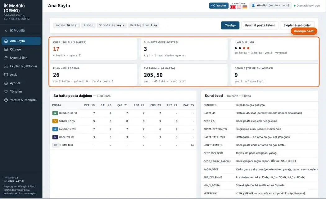Open Ana Sayfa home icon in sidebar

pos(6,41)
